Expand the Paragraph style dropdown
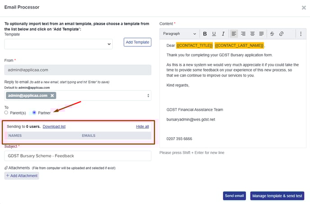The image size is (310, 204). tap(179, 34)
